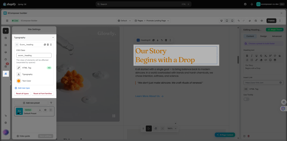Image resolution: width=287 pixels, height=141 pixels.
Task: Click the preview eye icon in top bar
Action: (x=262, y=21)
